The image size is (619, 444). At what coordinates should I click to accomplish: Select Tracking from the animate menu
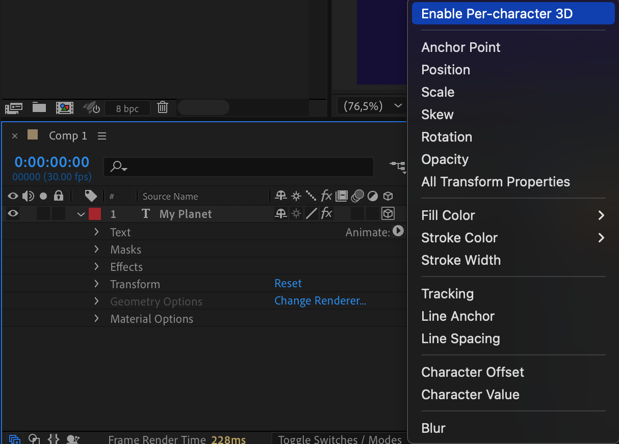(x=447, y=294)
